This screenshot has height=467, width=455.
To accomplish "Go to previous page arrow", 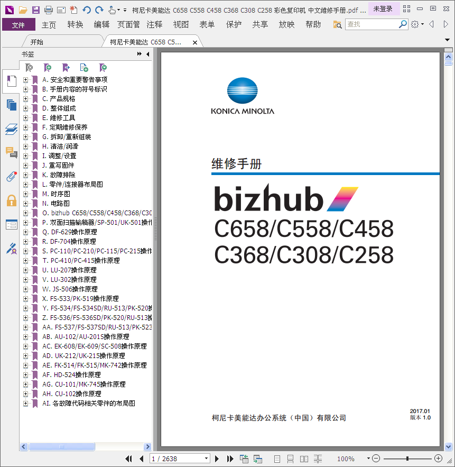I will tap(142, 459).
